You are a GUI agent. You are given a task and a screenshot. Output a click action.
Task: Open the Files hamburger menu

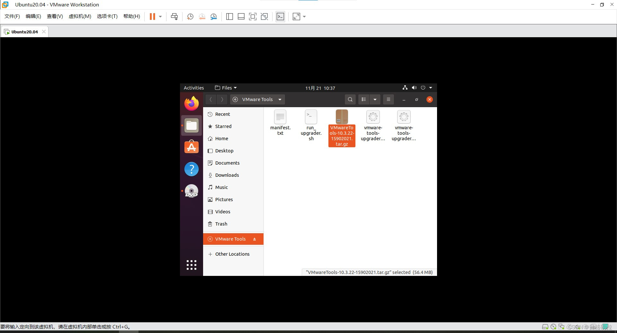coord(388,99)
